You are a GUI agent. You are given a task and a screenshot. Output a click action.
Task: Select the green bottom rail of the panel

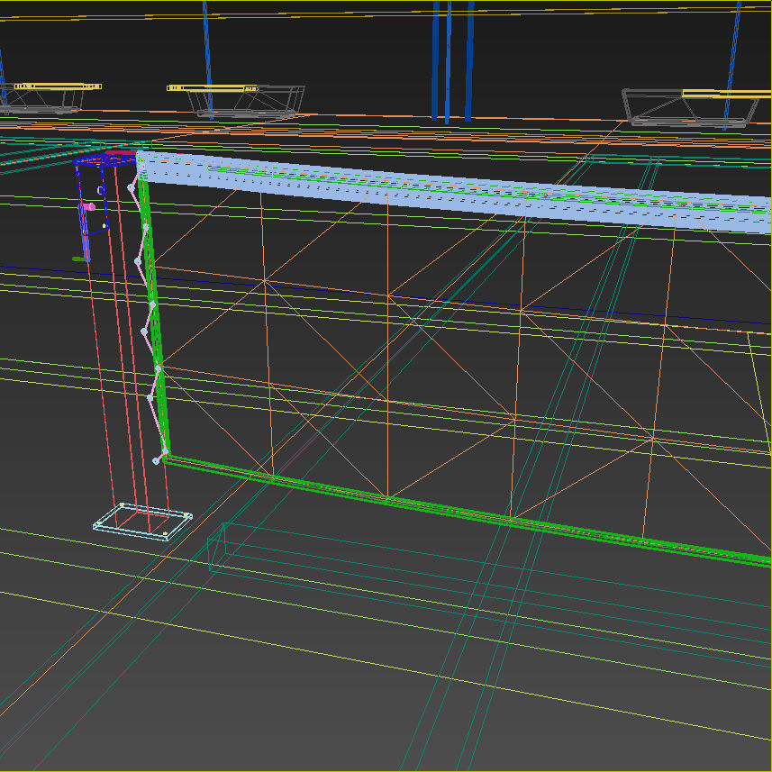[x=468, y=510]
